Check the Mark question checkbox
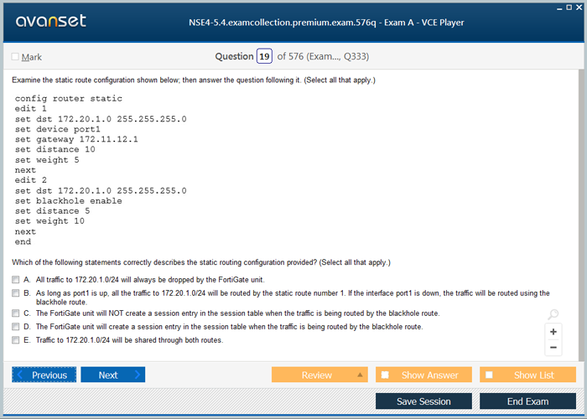 click(x=15, y=57)
